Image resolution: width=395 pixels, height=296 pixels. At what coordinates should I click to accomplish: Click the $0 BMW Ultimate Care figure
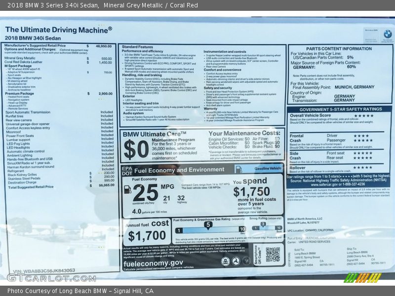(x=136, y=148)
